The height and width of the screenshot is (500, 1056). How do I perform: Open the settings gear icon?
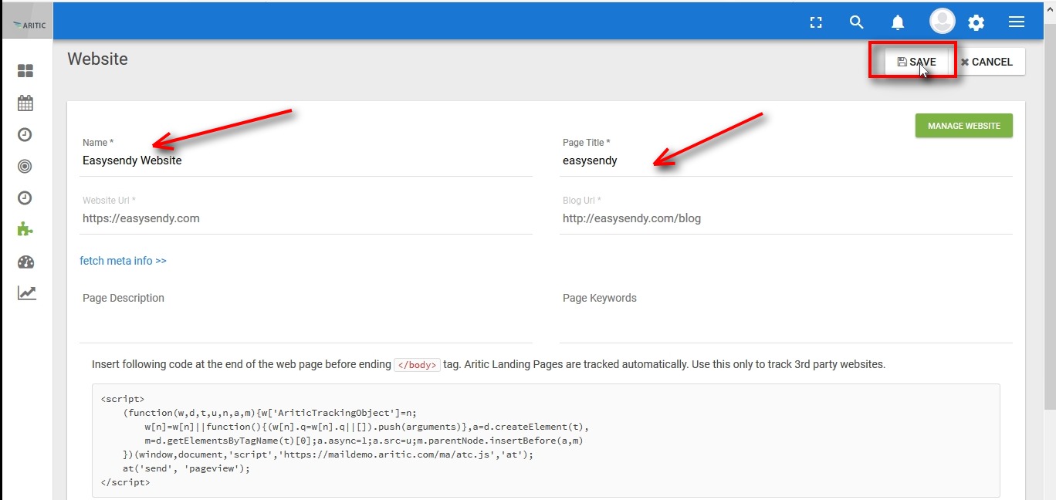(x=976, y=22)
